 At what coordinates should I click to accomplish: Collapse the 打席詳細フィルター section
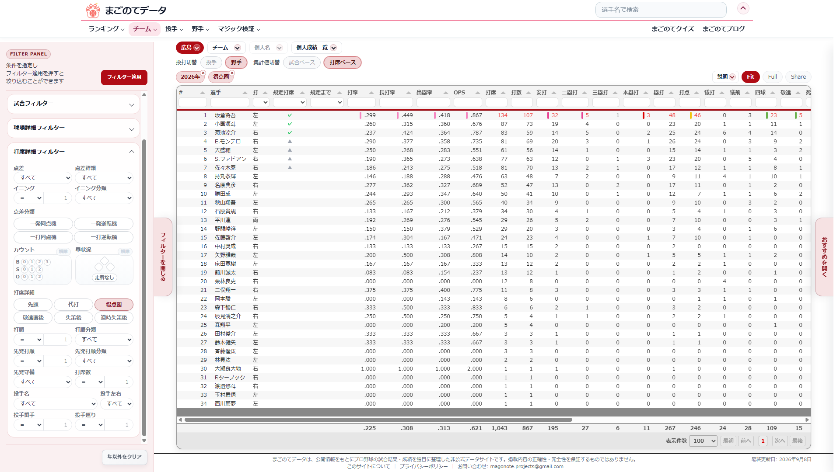[x=73, y=152]
